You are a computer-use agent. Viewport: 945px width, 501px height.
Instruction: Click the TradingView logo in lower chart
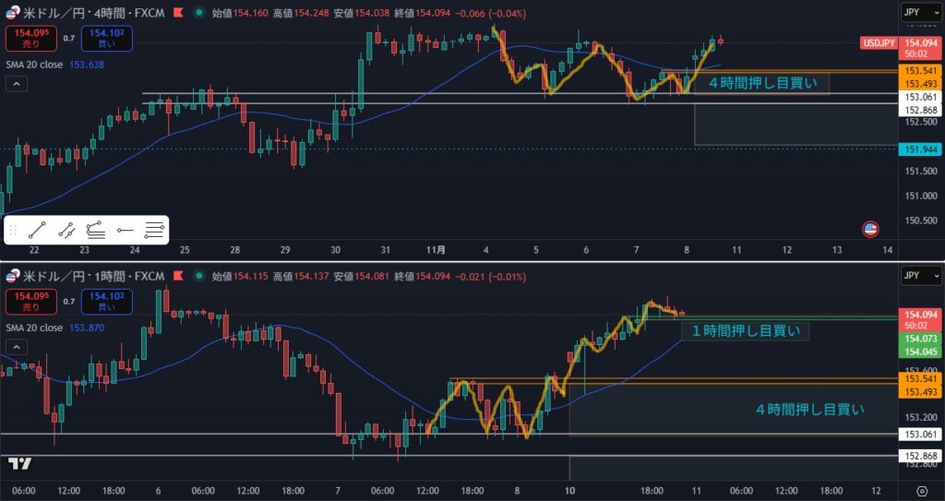click(x=18, y=464)
